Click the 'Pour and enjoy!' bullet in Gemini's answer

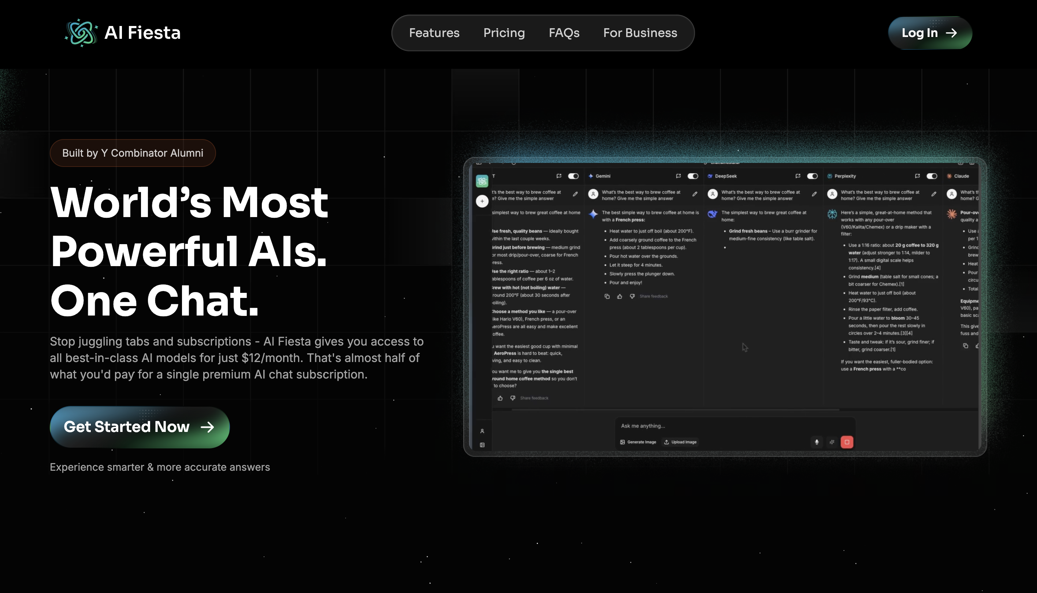click(626, 283)
